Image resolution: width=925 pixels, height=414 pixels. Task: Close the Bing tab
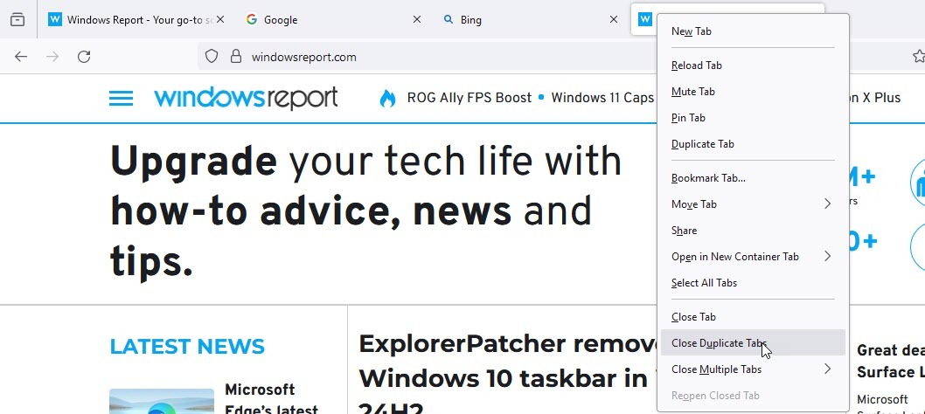pyautogui.click(x=614, y=19)
